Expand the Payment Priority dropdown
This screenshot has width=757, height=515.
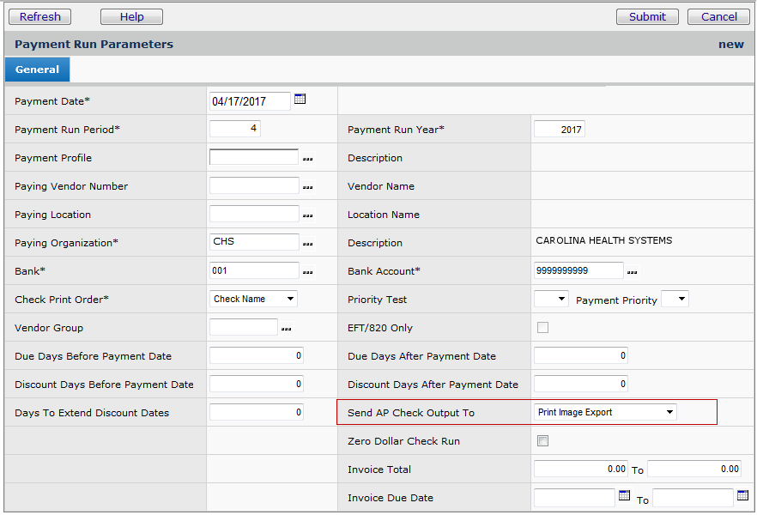click(675, 299)
